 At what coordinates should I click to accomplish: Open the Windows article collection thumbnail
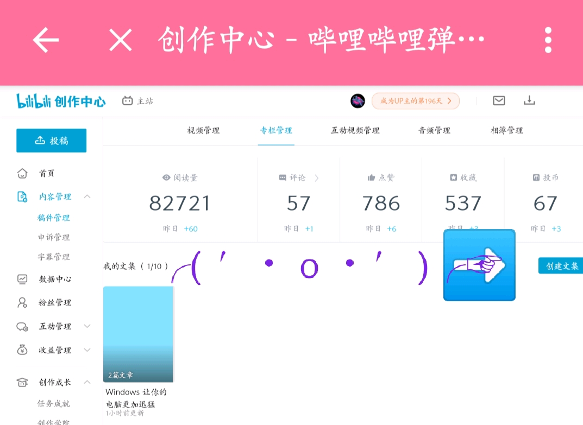(x=139, y=334)
